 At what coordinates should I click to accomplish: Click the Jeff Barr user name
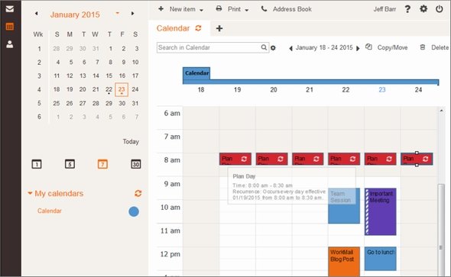coord(384,9)
